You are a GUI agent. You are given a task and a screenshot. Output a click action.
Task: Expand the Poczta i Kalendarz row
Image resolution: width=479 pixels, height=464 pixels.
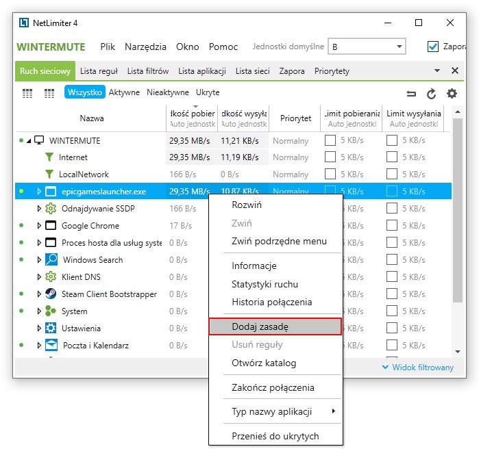pos(39,345)
